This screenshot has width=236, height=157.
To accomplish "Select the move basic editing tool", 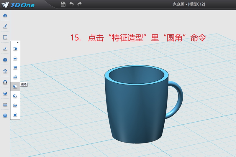I will pos(5,71).
